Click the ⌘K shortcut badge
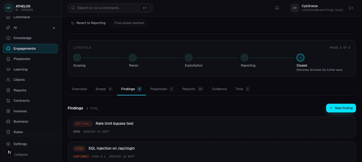Screen dimensions: 362x162 [x=145, y=8]
